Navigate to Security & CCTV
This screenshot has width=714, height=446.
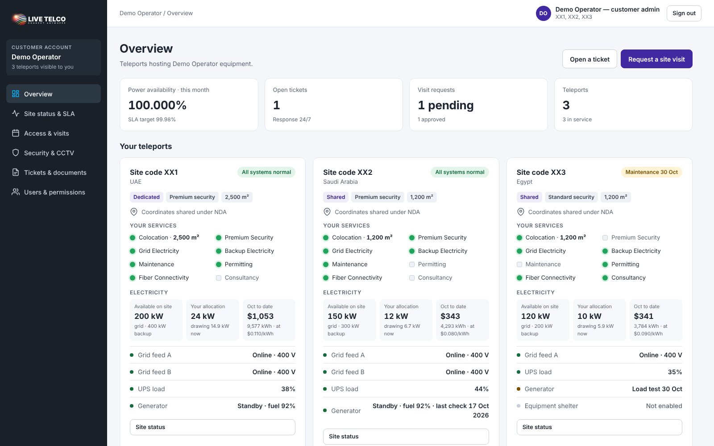pos(54,153)
